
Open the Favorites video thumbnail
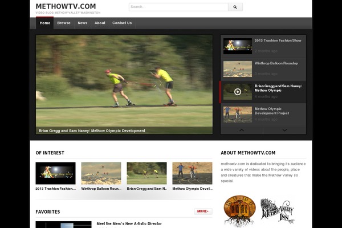[63, 225]
